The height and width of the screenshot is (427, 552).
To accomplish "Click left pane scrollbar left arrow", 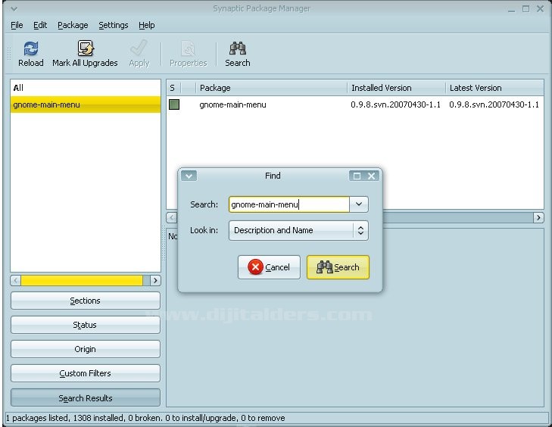I will (15, 281).
